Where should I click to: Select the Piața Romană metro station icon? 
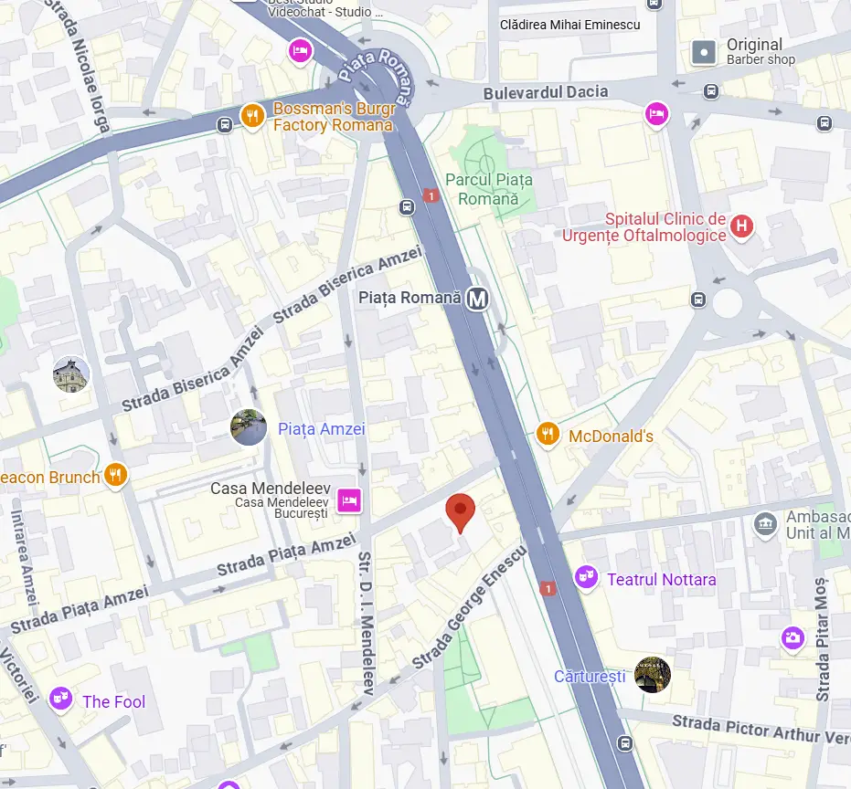(x=477, y=299)
